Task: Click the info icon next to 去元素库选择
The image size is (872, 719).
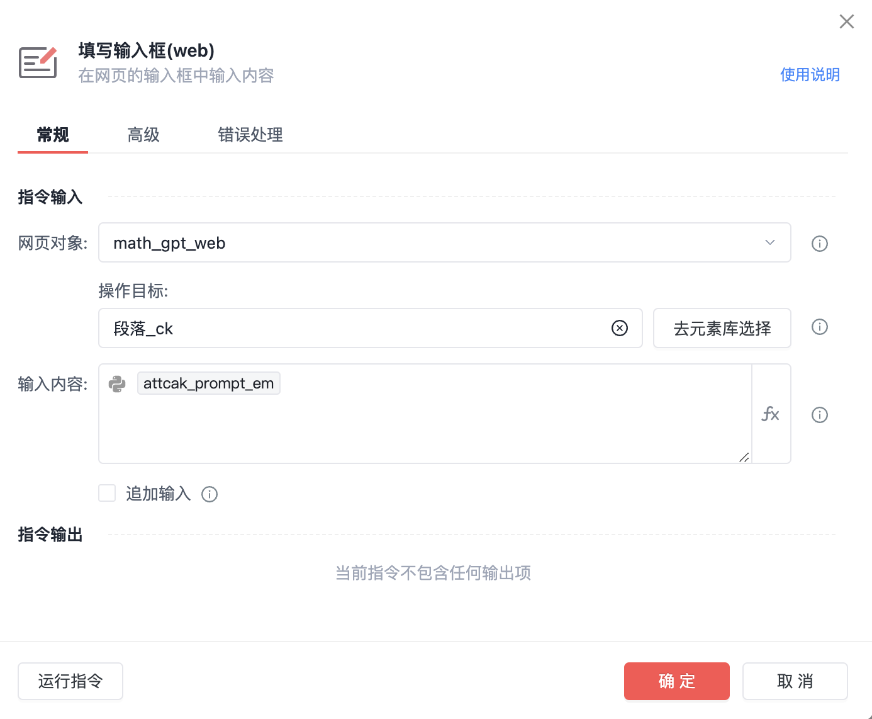Action: 819,327
